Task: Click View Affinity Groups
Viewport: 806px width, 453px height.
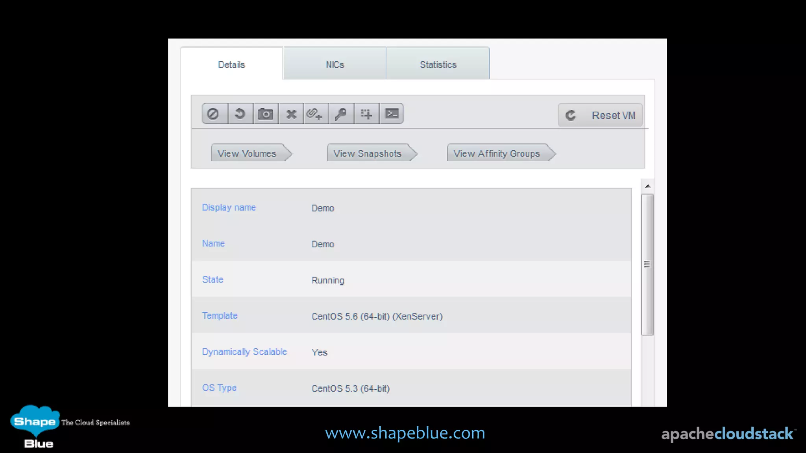Action: tap(501, 153)
